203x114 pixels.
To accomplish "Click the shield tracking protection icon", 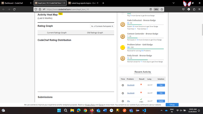I will [x=36, y=9].
